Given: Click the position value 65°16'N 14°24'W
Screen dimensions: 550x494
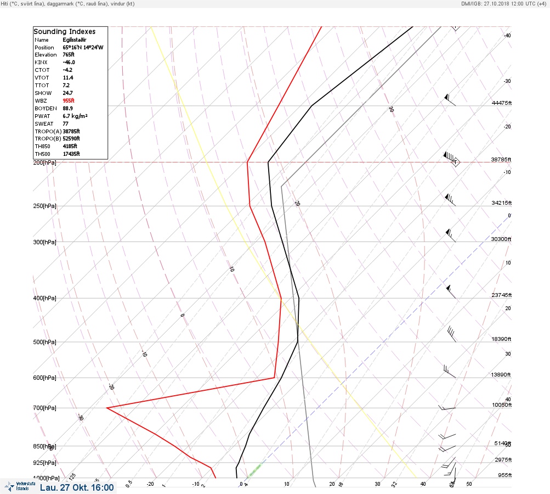Looking at the screenshot, I should coord(83,47).
